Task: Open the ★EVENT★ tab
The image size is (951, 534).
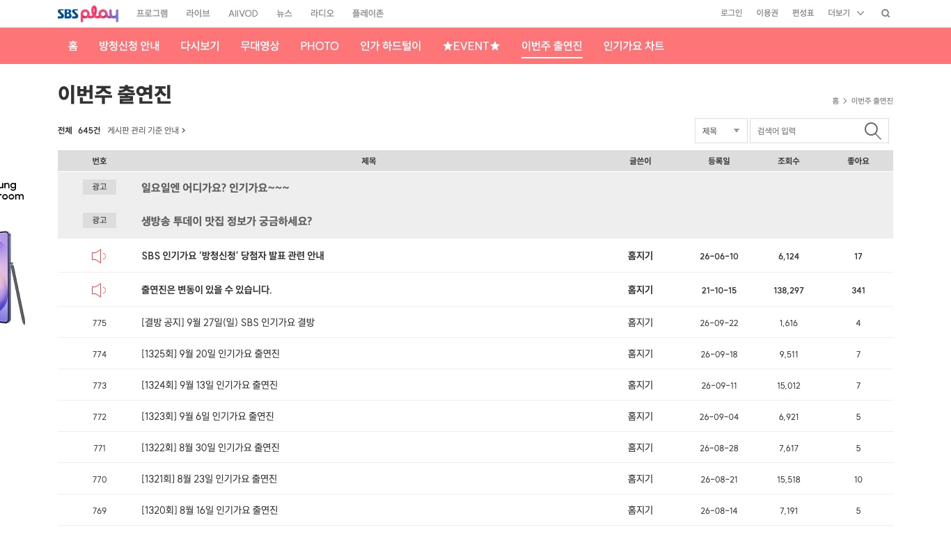Action: 471,46
